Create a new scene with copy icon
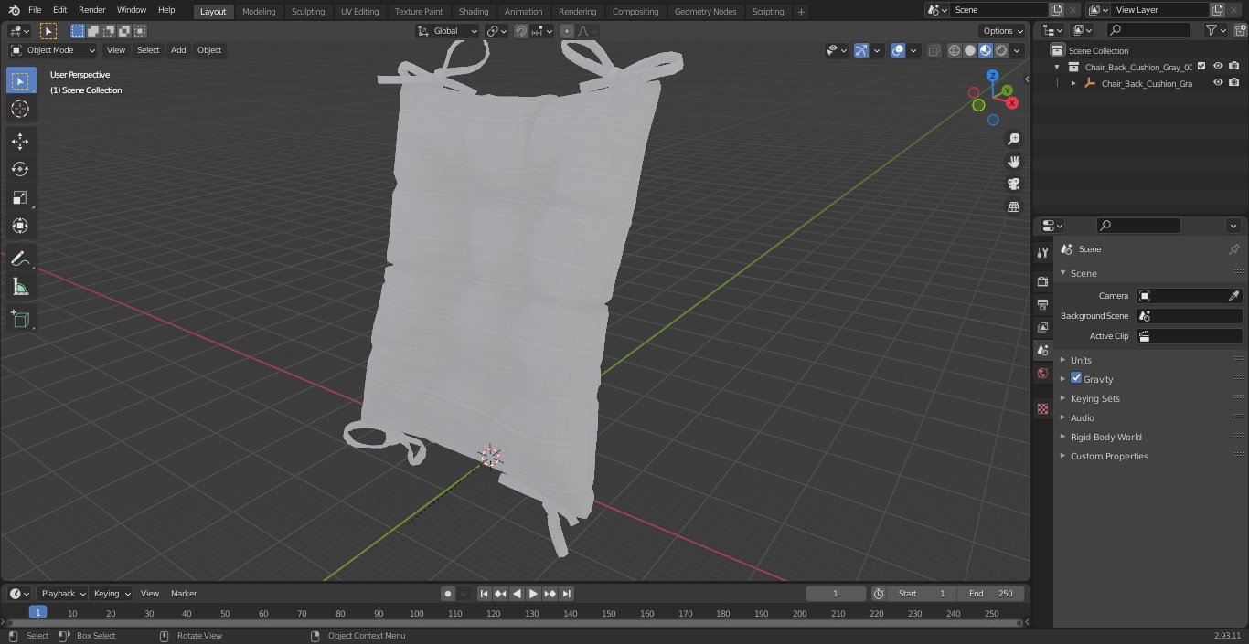 [1056, 10]
